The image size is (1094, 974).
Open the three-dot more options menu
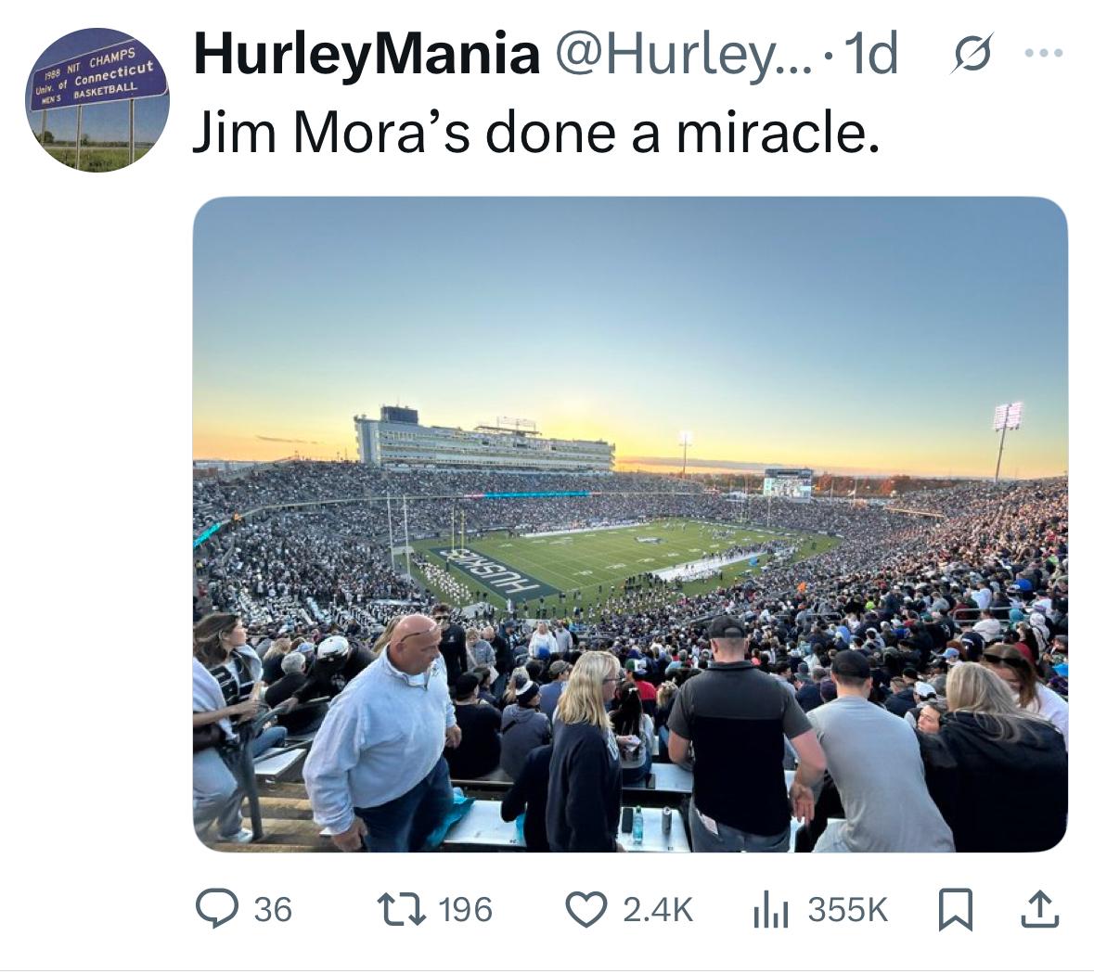pos(1043,54)
